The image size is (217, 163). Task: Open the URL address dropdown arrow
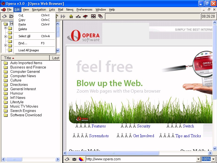click(x=199, y=159)
